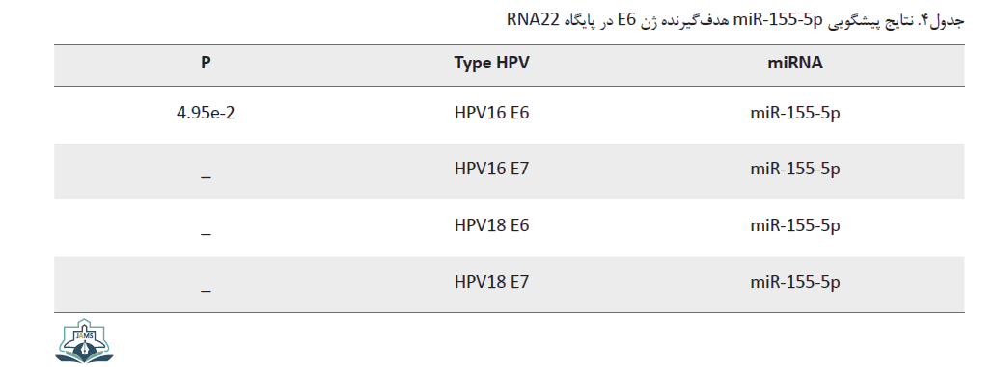Image resolution: width=995 pixels, height=367 pixels.
Task: Click the HPV16 E6 cell
Action: 491,114
